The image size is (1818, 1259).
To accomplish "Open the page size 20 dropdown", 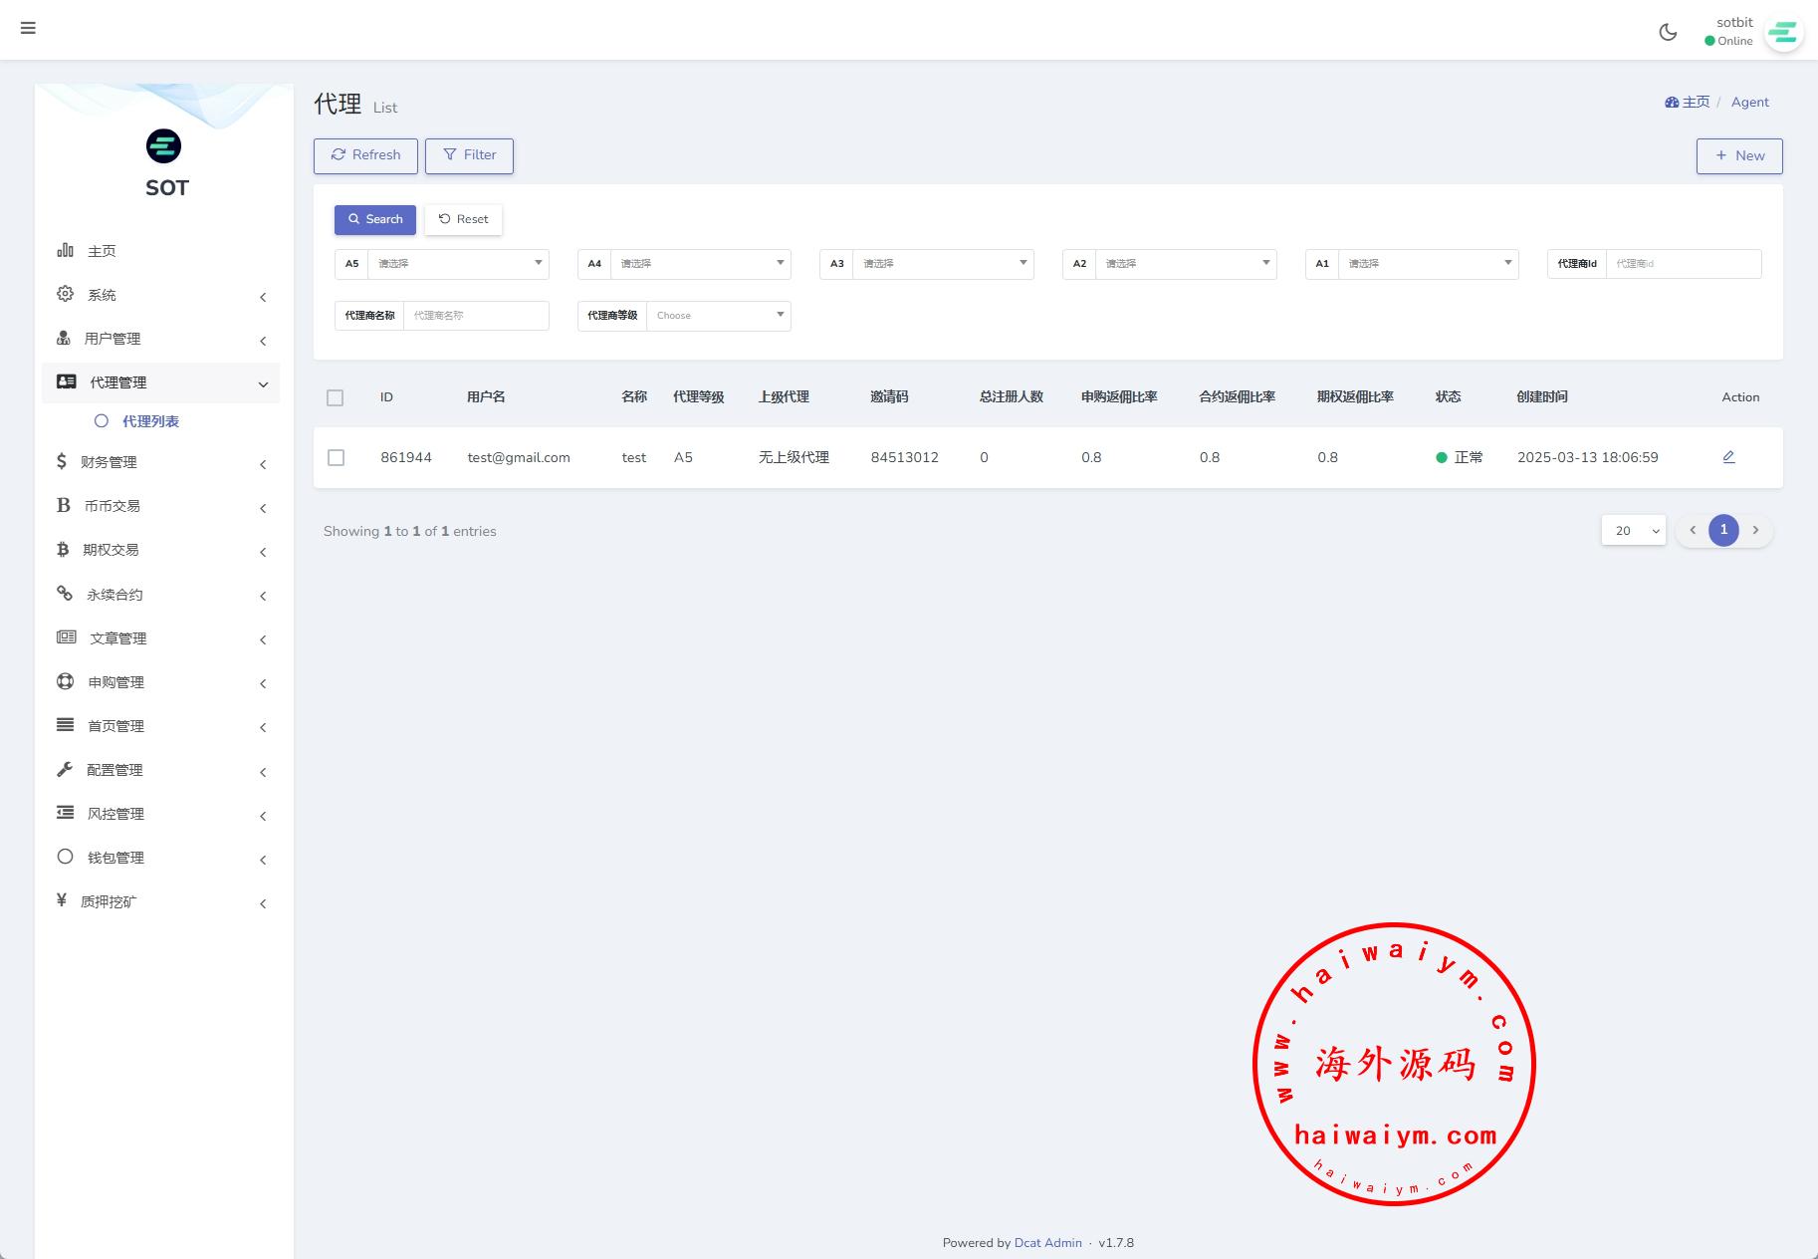I will [x=1633, y=531].
